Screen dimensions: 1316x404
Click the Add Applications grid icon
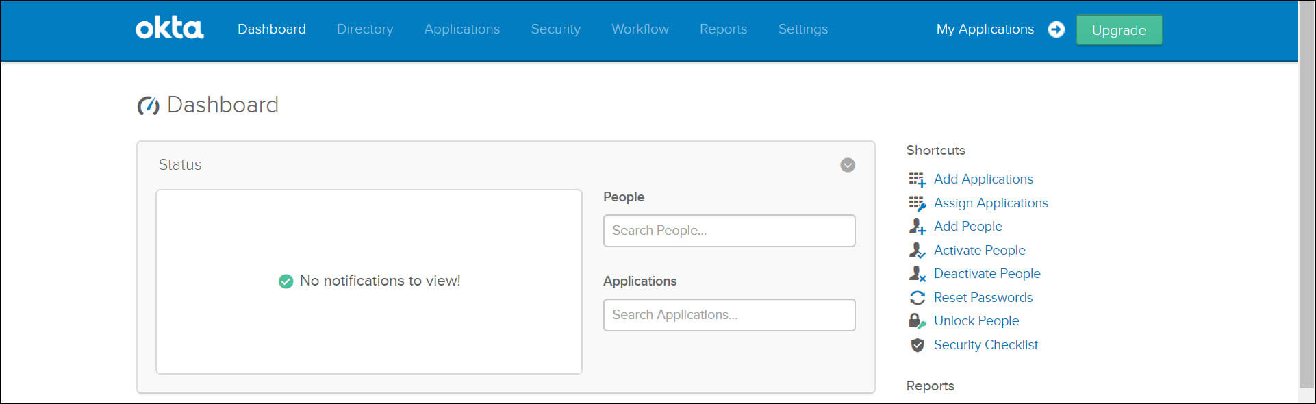click(x=917, y=179)
